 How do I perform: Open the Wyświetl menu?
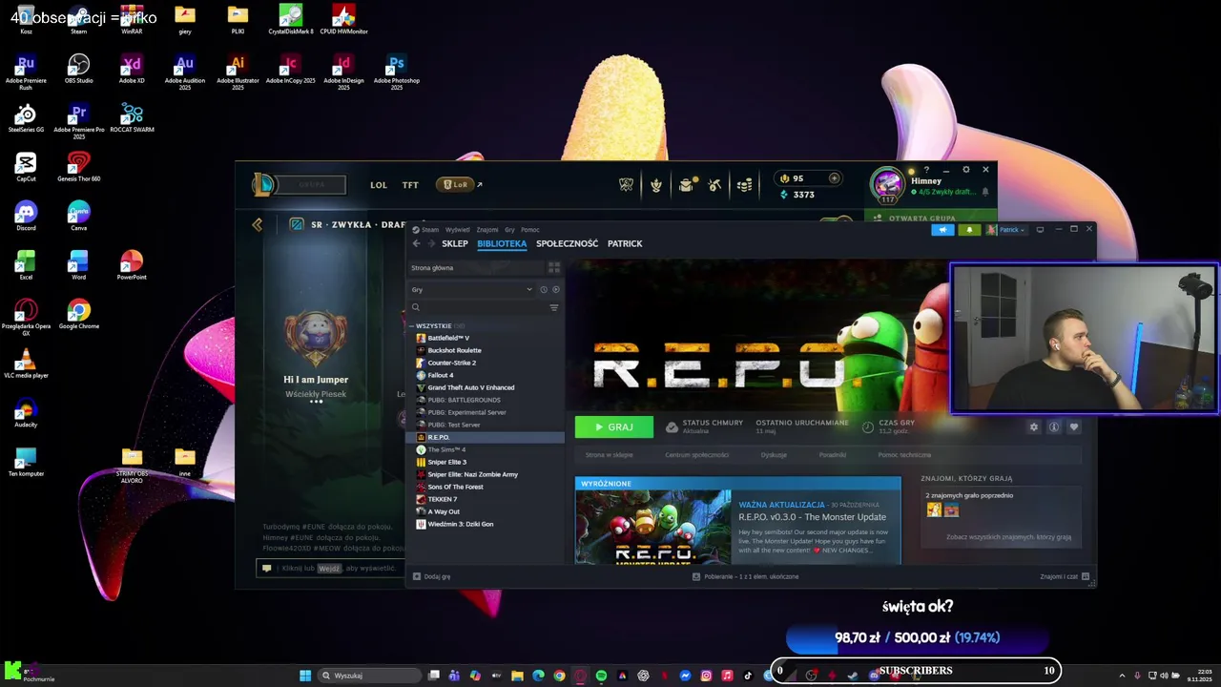click(457, 230)
